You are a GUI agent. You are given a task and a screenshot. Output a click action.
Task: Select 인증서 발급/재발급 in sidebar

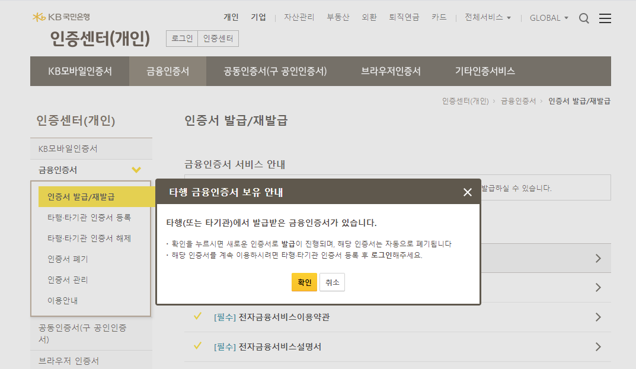[97, 197]
